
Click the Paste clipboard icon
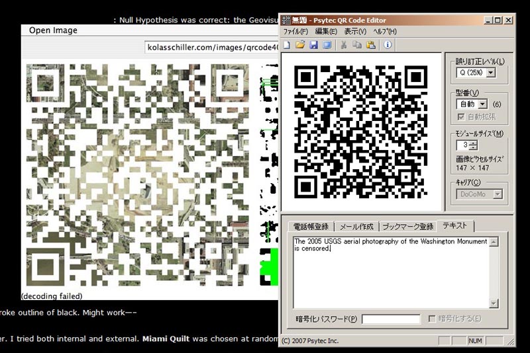coord(371,45)
